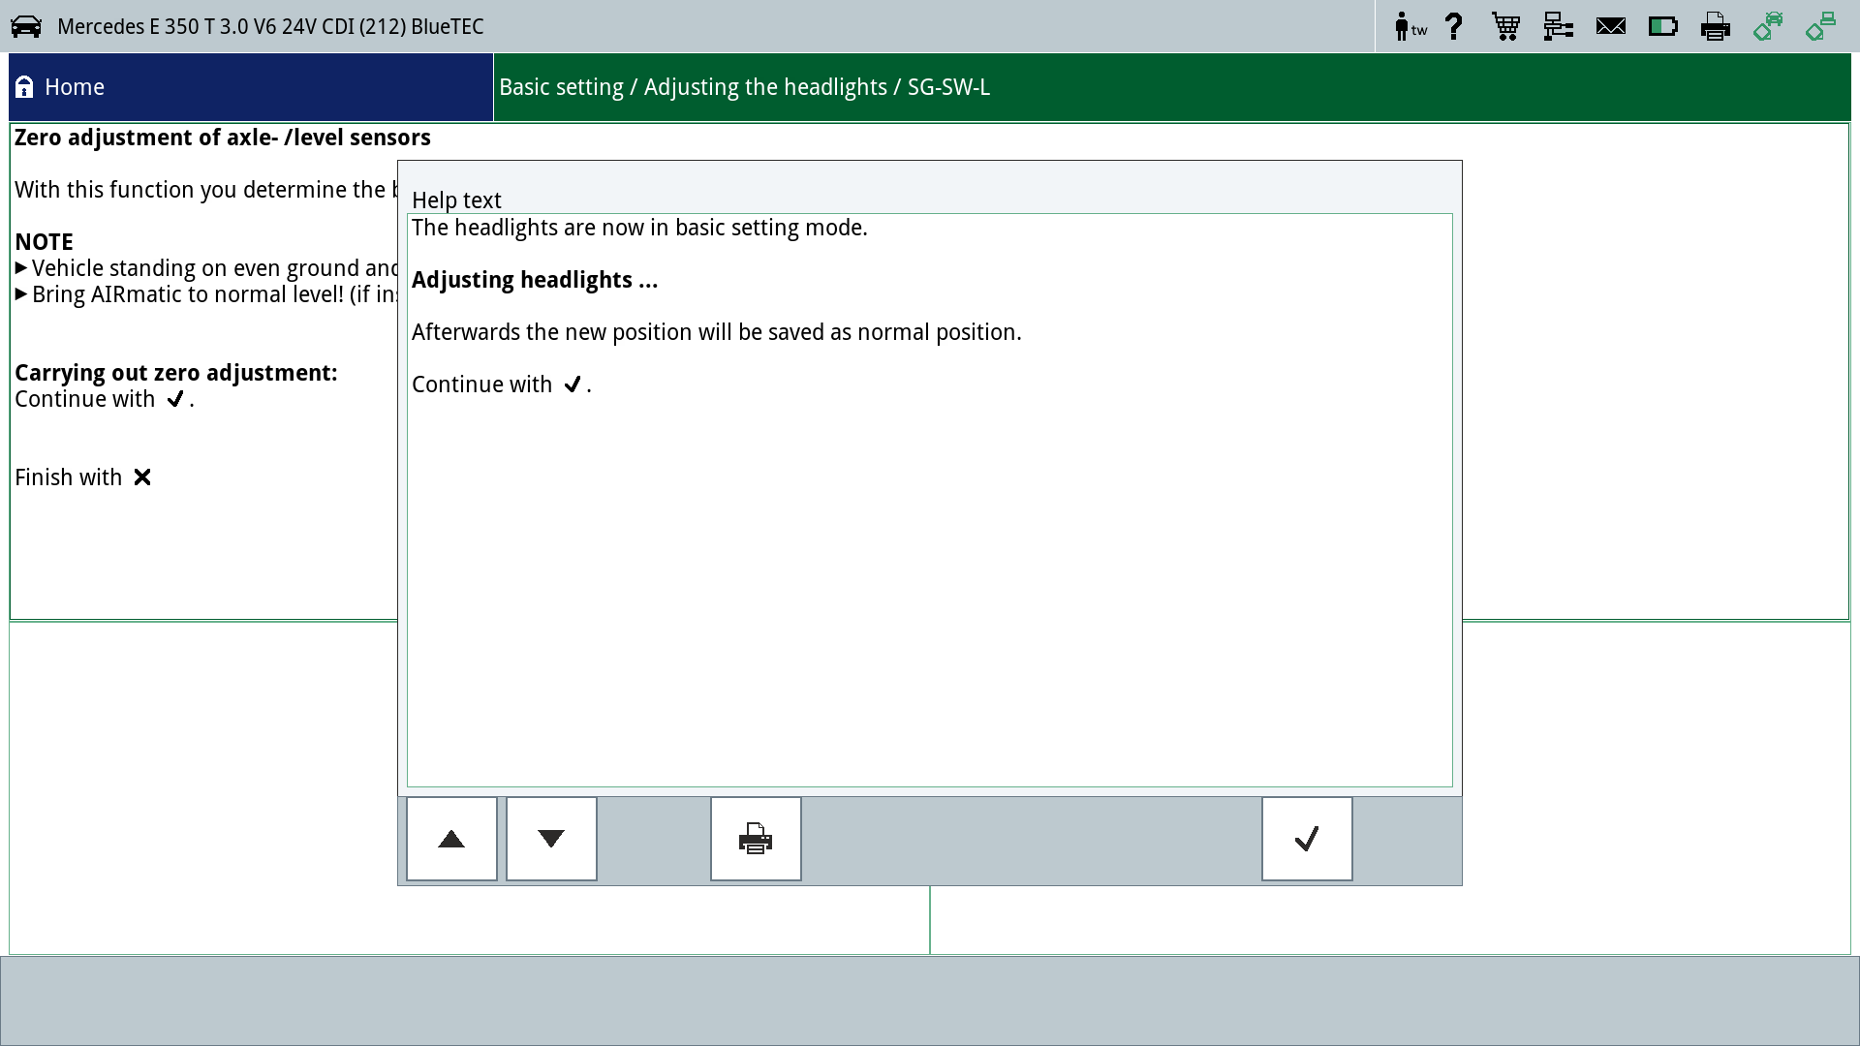Confirm with the checkmark button
This screenshot has height=1046, width=1860.
1307,839
